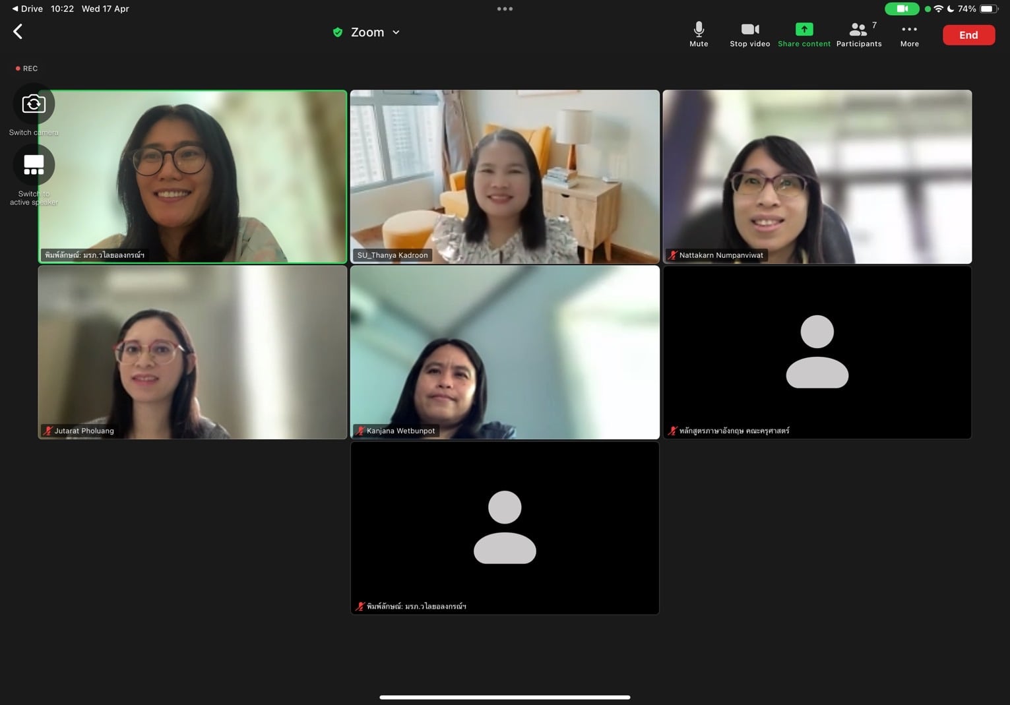Stop video using the camera icon
The width and height of the screenshot is (1010, 705).
pyautogui.click(x=749, y=34)
